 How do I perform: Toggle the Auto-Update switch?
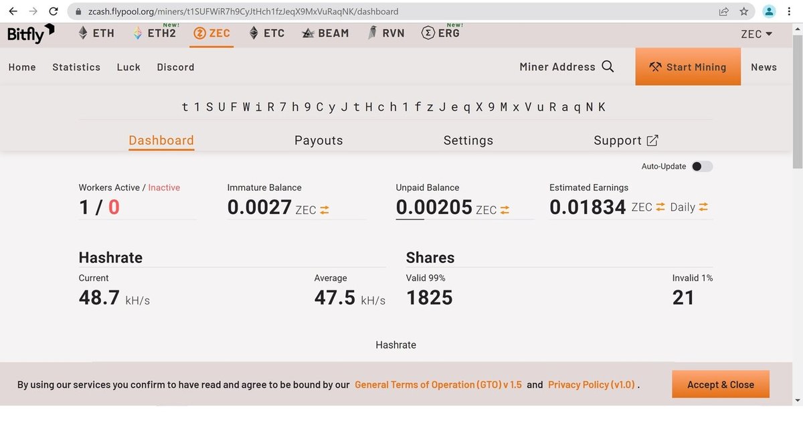(701, 167)
